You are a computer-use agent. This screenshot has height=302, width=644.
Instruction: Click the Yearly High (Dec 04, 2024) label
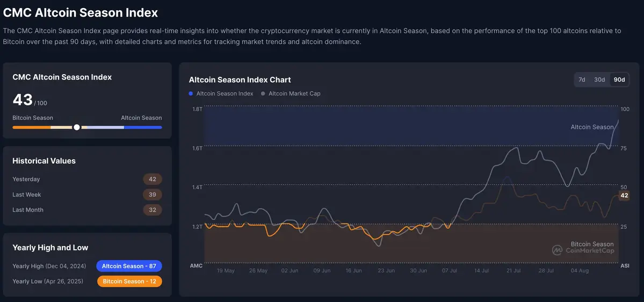coord(49,266)
